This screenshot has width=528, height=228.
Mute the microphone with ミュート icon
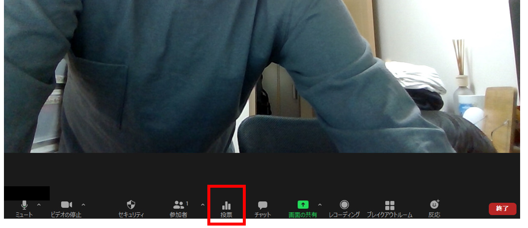click(x=24, y=205)
